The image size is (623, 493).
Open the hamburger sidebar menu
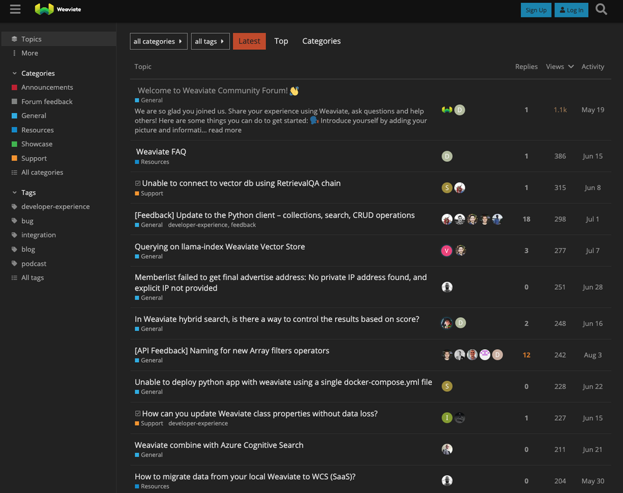coord(15,9)
